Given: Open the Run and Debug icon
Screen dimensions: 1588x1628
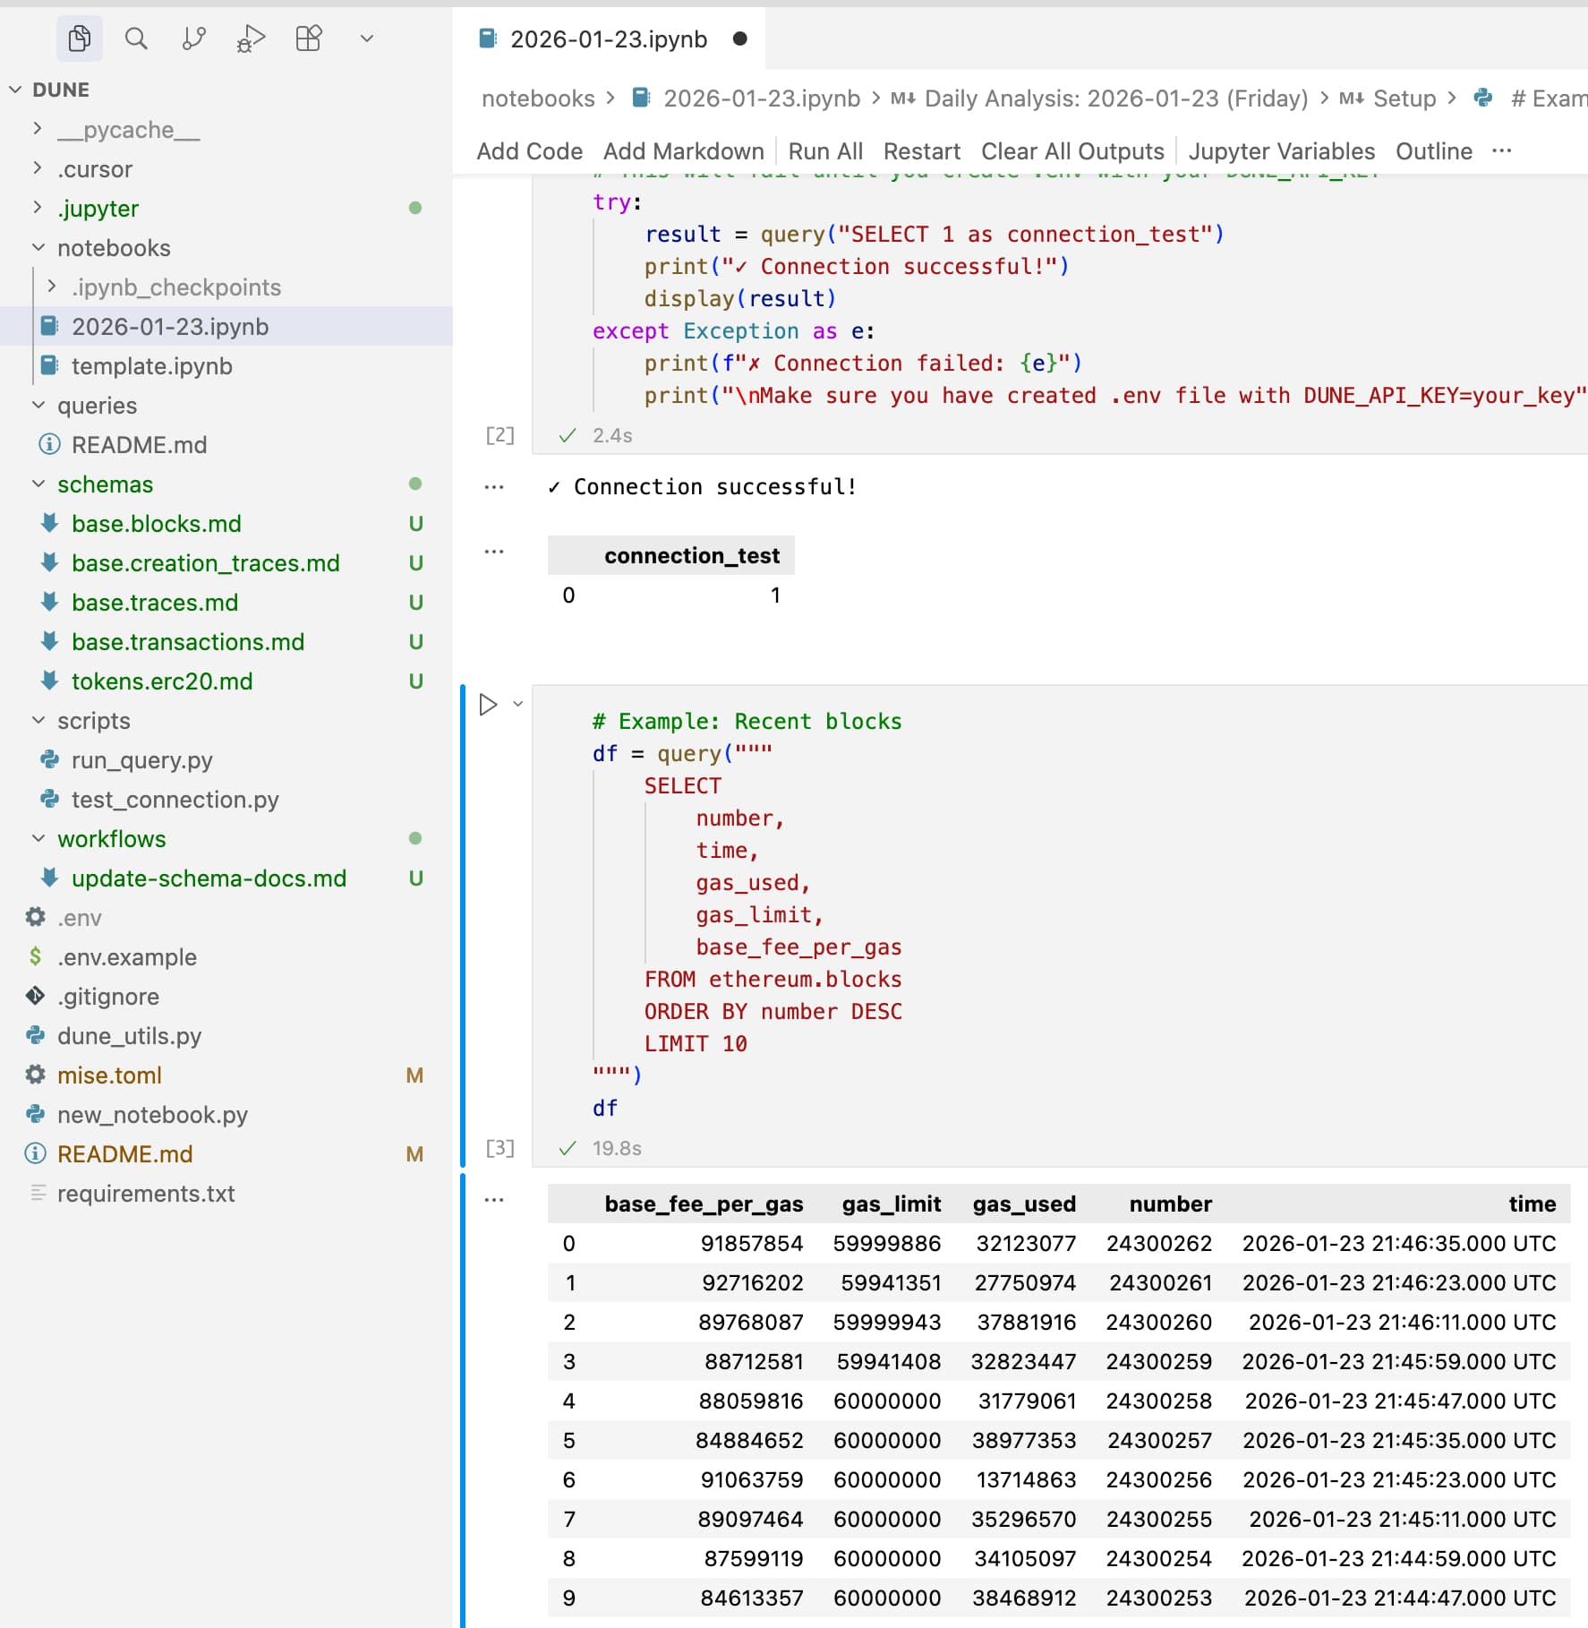Looking at the screenshot, I should pos(251,39).
